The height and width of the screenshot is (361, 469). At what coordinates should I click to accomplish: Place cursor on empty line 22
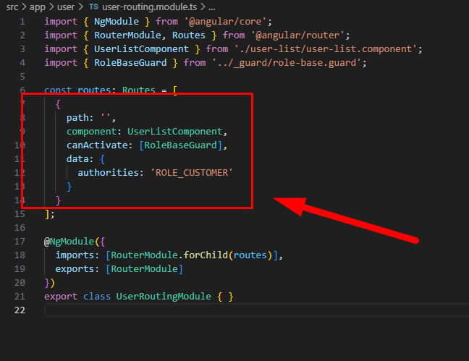(145, 310)
